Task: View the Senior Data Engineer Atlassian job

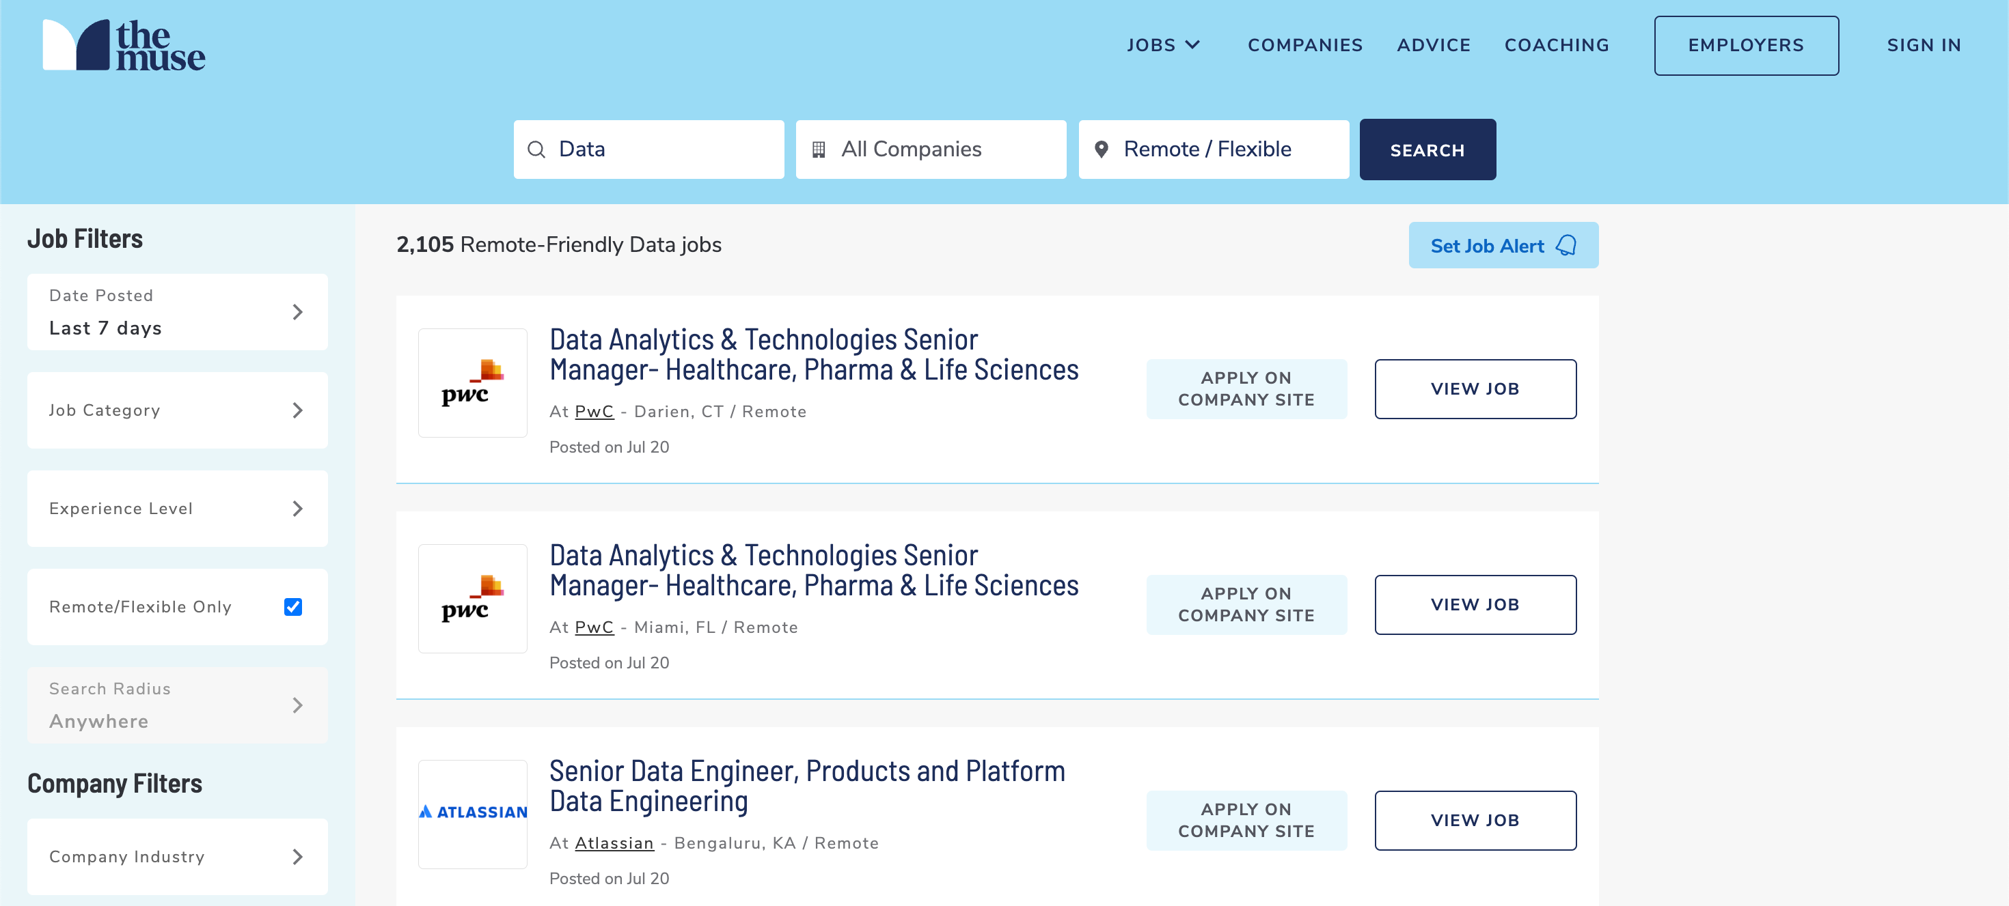Action: click(x=1475, y=820)
